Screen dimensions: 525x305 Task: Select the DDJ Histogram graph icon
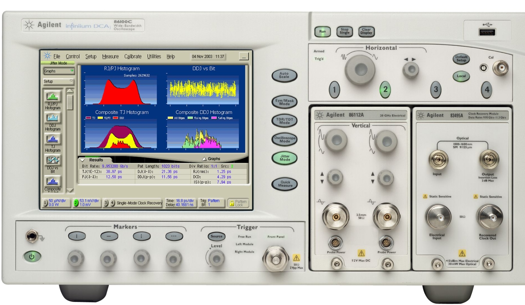[53, 118]
